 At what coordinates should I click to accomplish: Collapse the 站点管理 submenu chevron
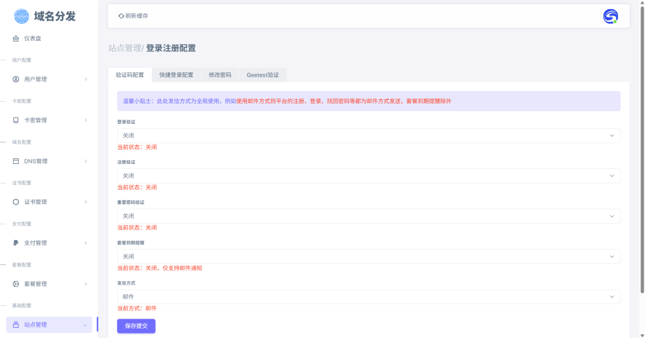(85, 325)
